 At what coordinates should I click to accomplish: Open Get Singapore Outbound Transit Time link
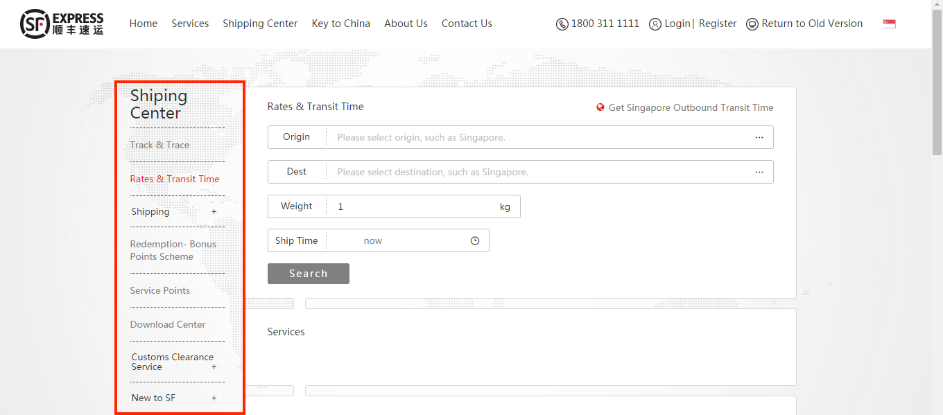coord(691,107)
